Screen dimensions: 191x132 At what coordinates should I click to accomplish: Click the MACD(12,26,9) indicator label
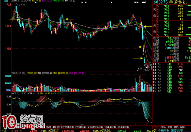click(x=19, y=93)
